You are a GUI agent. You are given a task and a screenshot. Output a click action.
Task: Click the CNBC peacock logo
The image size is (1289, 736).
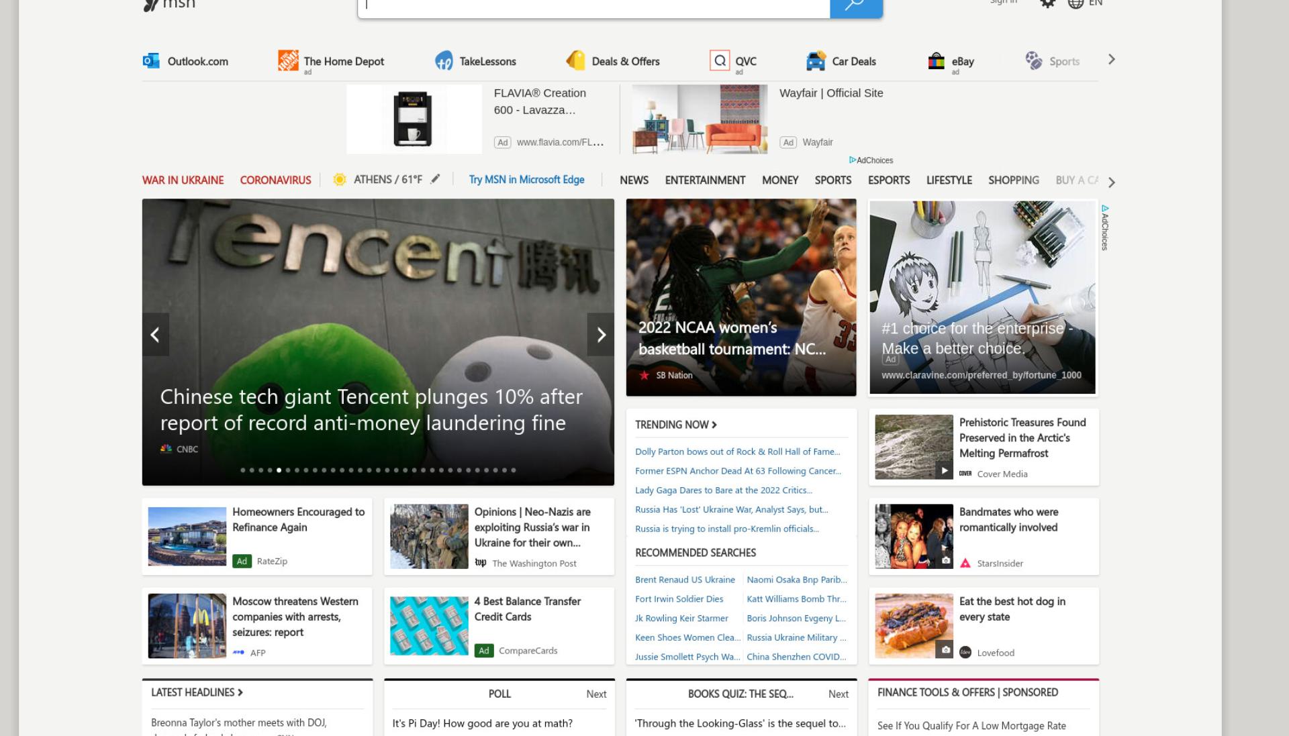pos(166,449)
